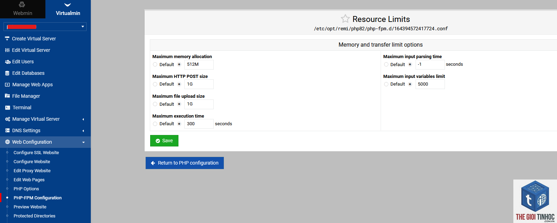Click the DNS Settings server icon
This screenshot has height=223, width=557.
(7, 130)
